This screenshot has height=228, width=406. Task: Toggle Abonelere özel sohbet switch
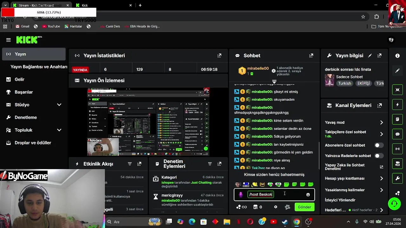pyautogui.click(x=379, y=145)
